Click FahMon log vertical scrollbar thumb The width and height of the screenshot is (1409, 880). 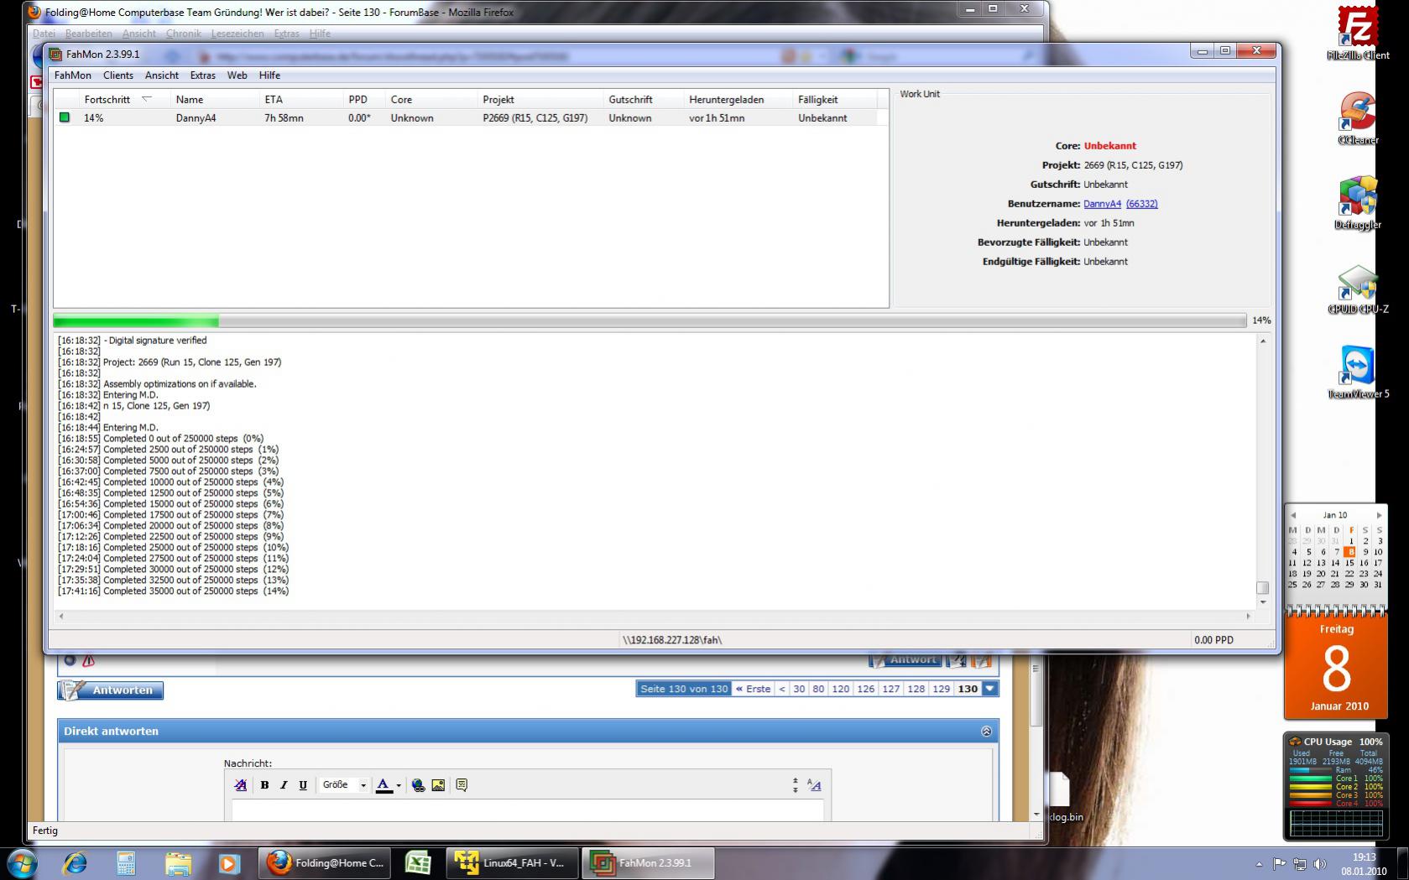click(x=1262, y=587)
